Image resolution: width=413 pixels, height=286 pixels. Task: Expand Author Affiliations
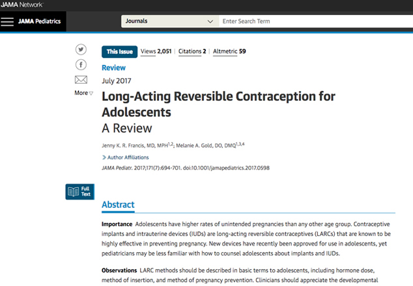(125, 157)
